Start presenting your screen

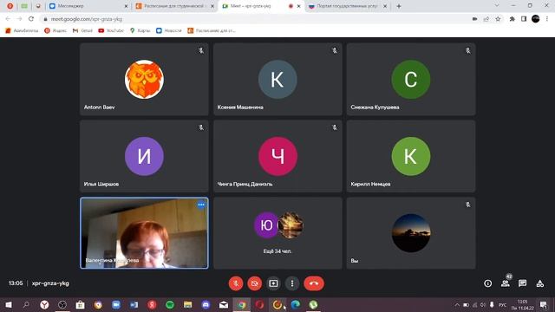(273, 283)
